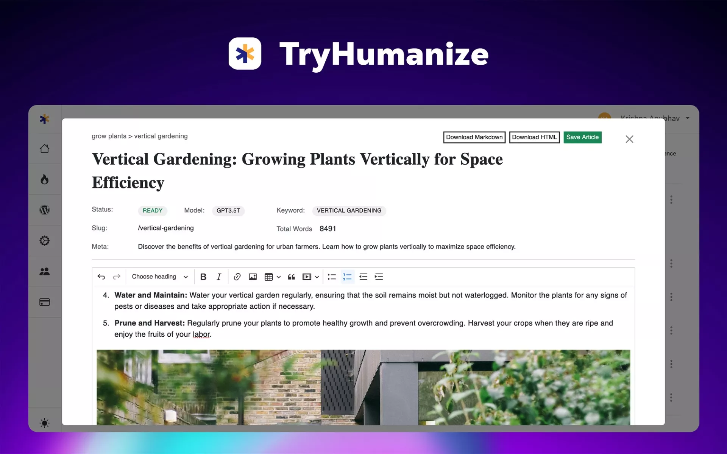The width and height of the screenshot is (727, 454).
Task: Toggle the bulleted list
Action: click(332, 277)
